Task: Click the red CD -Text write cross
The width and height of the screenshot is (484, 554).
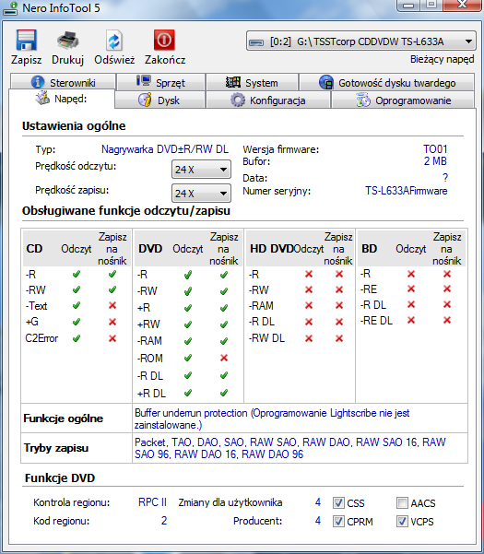Action: point(112,305)
